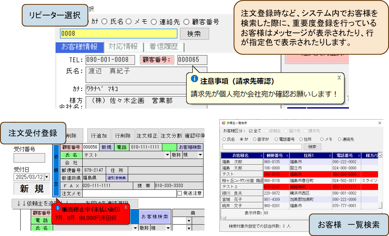Screen dimensions: 389x236
Task: Open the 着信履歴 tab
Action: (x=163, y=47)
